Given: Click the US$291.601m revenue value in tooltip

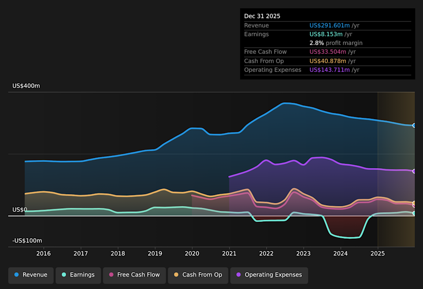Looking at the screenshot, I should pos(330,26).
